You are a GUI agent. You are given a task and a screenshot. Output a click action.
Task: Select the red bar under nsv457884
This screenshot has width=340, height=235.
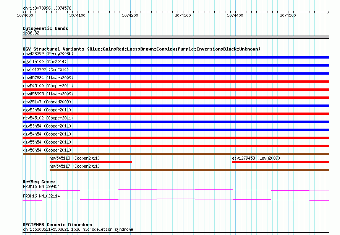[x=176, y=82]
